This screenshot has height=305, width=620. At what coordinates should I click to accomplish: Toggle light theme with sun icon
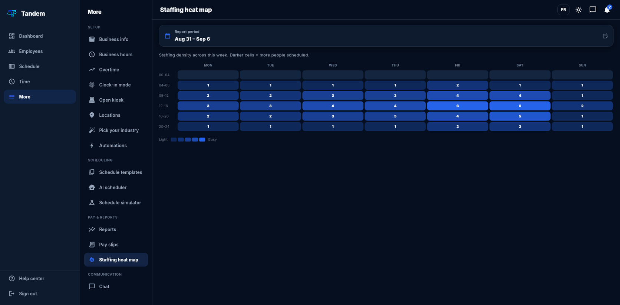tap(578, 10)
